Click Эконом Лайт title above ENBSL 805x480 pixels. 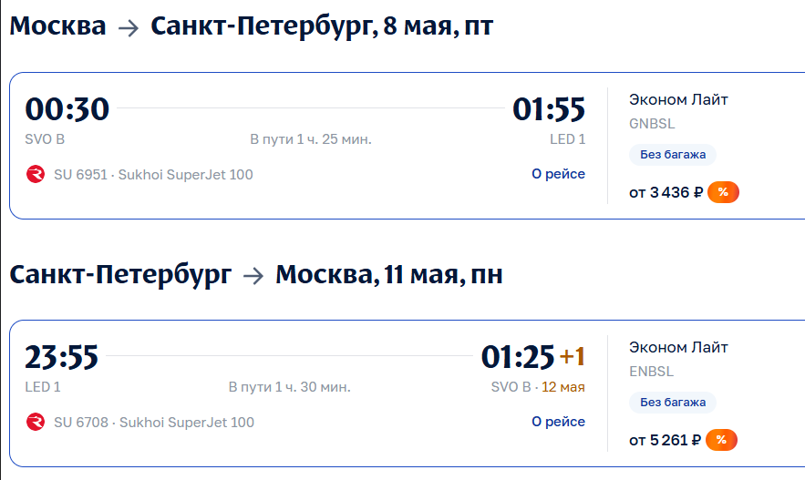(678, 347)
